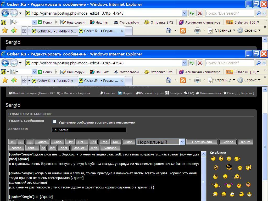The width and height of the screenshot is (268, 201).
Task: Insert the kissing smiley with red lips
Action: pyautogui.click(x=239, y=185)
